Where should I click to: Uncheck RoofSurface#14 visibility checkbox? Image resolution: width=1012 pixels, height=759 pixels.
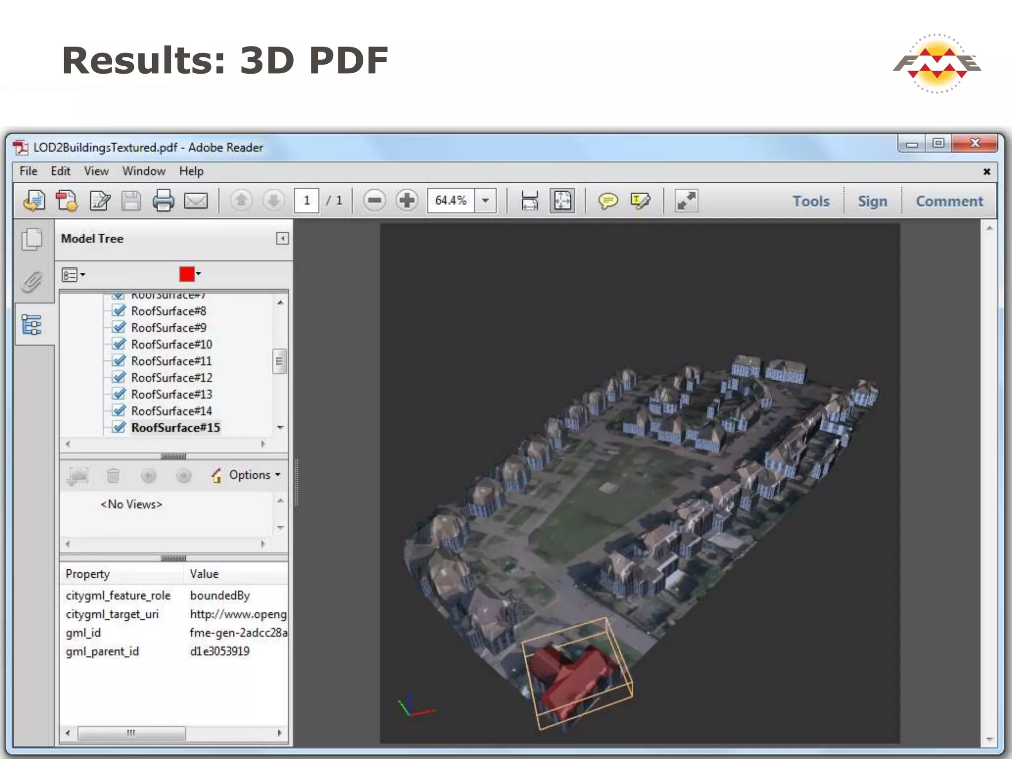pos(119,411)
